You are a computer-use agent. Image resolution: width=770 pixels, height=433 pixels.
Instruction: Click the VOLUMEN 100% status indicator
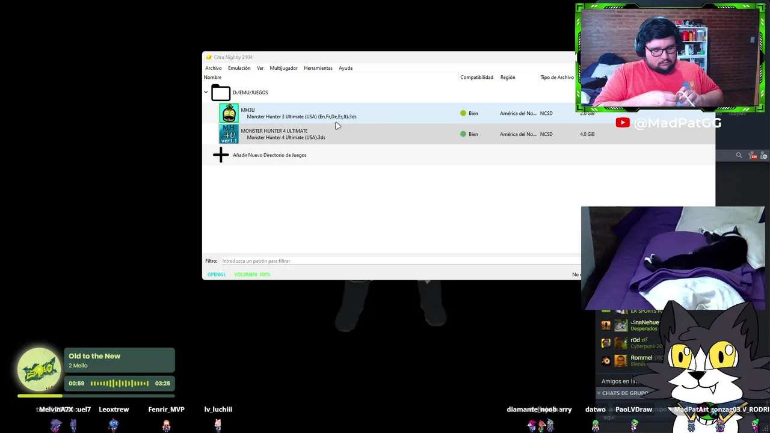[252, 274]
